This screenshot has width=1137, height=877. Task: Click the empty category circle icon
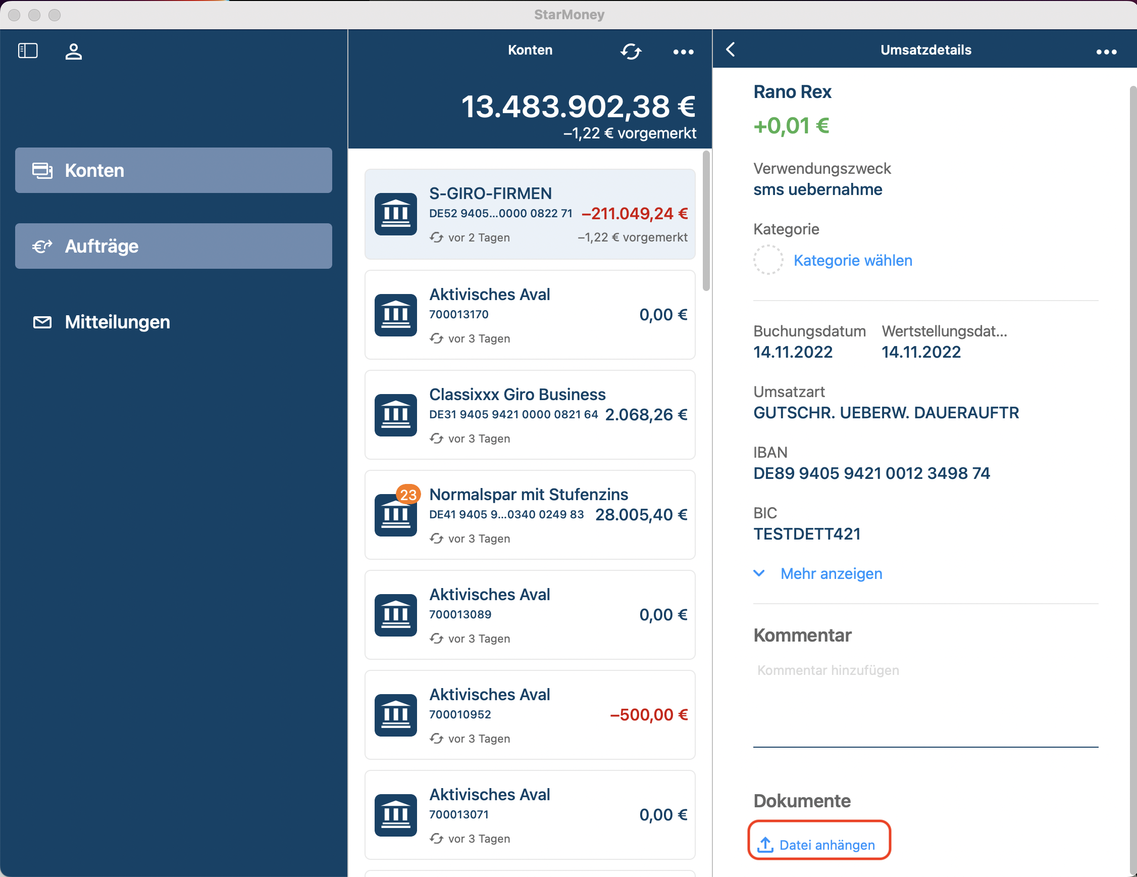point(768,260)
